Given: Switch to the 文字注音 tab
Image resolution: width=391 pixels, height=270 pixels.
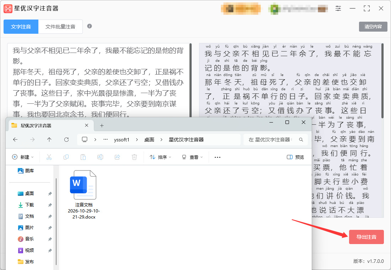Looking at the screenshot, I should [21, 27].
